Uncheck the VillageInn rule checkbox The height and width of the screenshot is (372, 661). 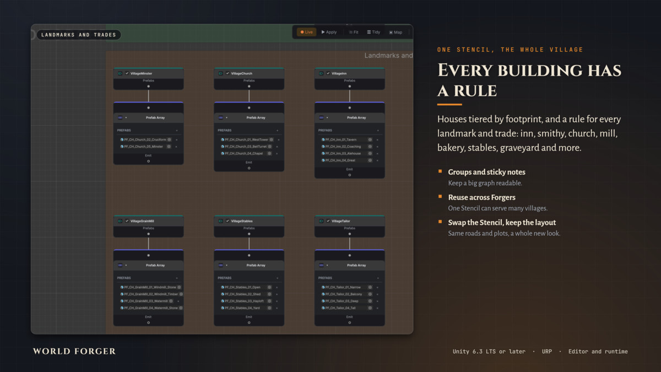tap(328, 73)
